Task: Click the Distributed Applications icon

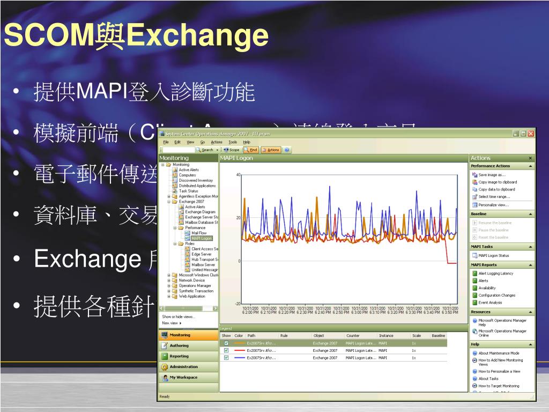Action: tap(175, 186)
